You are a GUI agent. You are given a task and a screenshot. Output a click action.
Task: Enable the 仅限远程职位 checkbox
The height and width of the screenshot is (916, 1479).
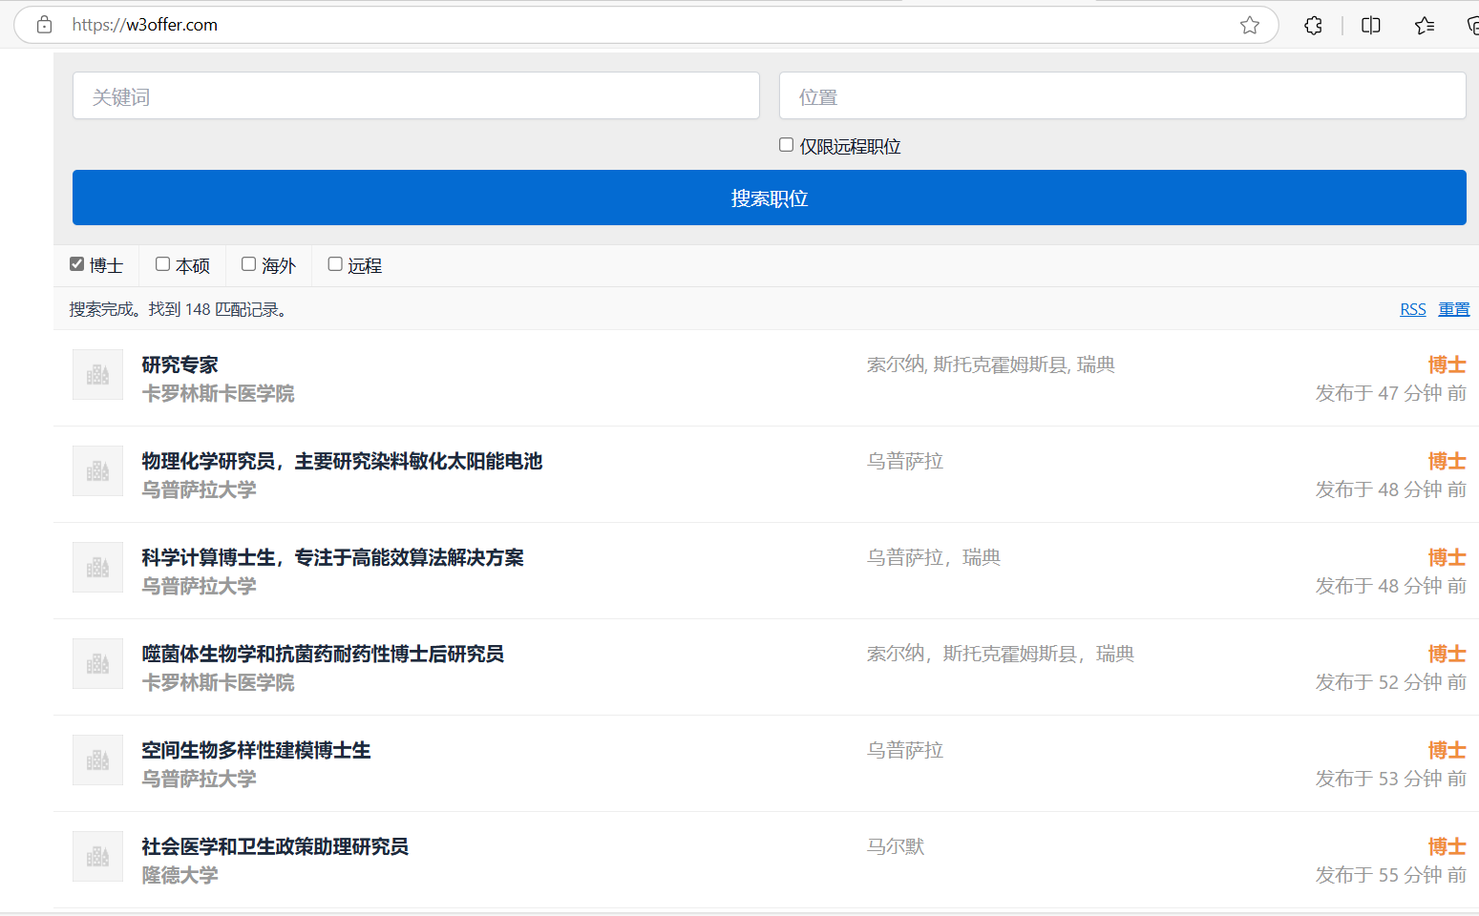(786, 145)
